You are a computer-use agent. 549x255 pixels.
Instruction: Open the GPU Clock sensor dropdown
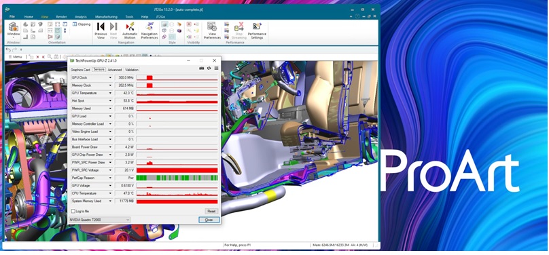(110, 77)
